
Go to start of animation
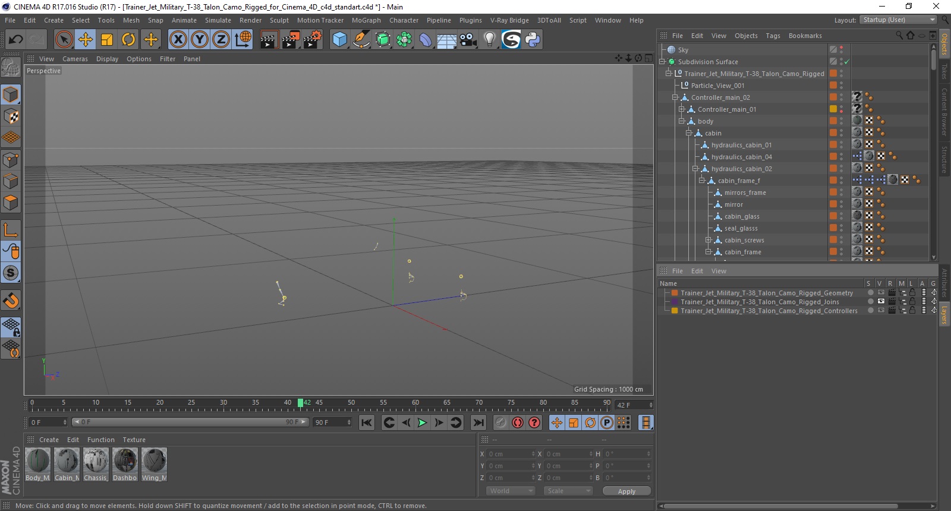367,422
